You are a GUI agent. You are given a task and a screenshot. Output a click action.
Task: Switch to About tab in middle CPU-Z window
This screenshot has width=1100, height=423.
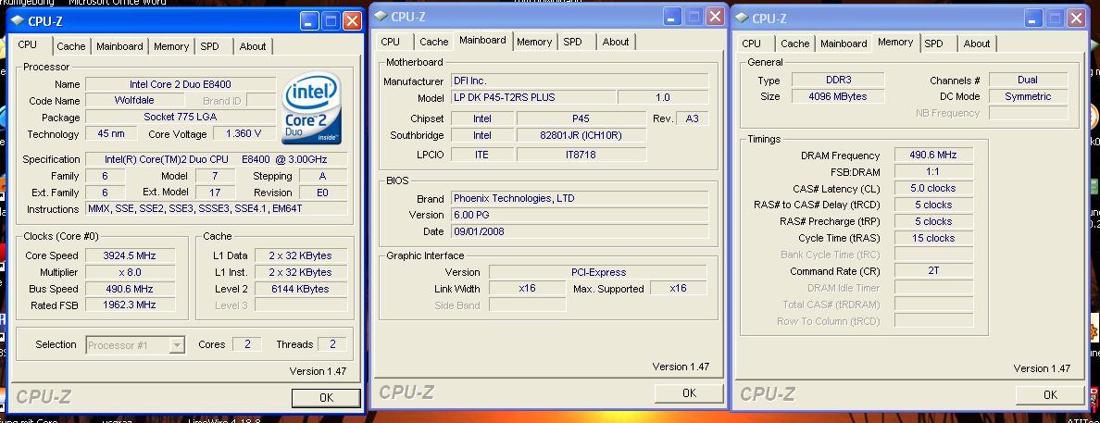click(615, 42)
